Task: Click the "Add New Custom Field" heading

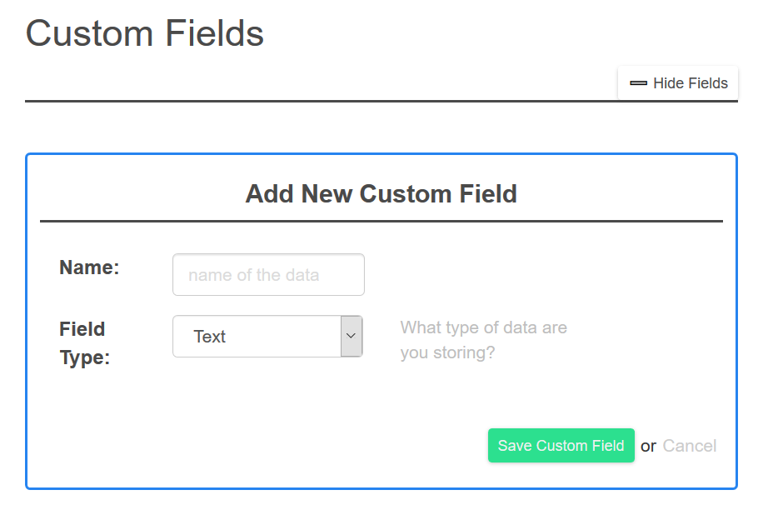Action: [381, 193]
